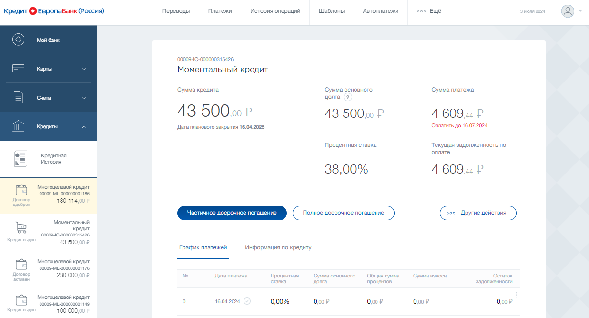This screenshot has height=318, width=589.
Task: Expand the Счета sidebar chevron
Action: (84, 98)
